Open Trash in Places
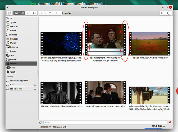This screenshot has width=178, height=132. pyautogui.click(x=21, y=72)
